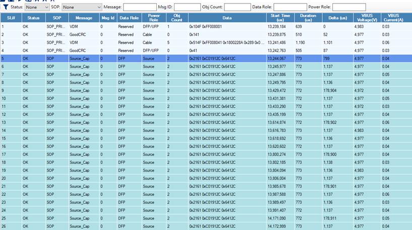Click the funnel filter icon
412x230 pixels.
coord(6,7)
